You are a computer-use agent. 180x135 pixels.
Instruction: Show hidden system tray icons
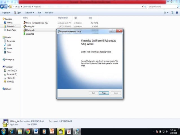tap(154, 132)
